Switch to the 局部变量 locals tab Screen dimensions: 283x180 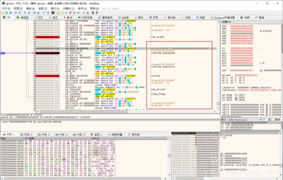tap(115, 134)
